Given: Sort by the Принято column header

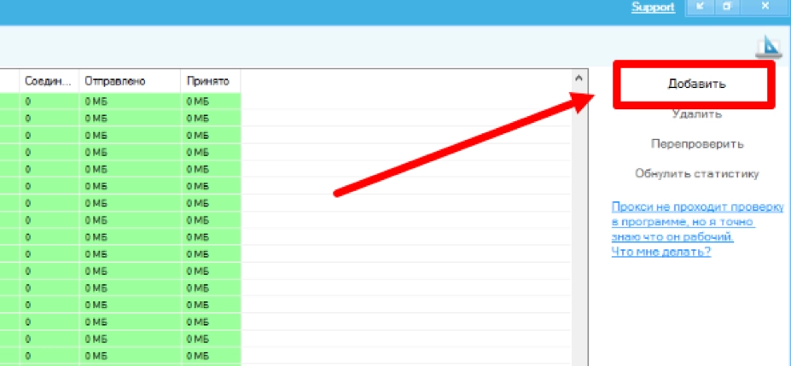Looking at the screenshot, I should [211, 81].
